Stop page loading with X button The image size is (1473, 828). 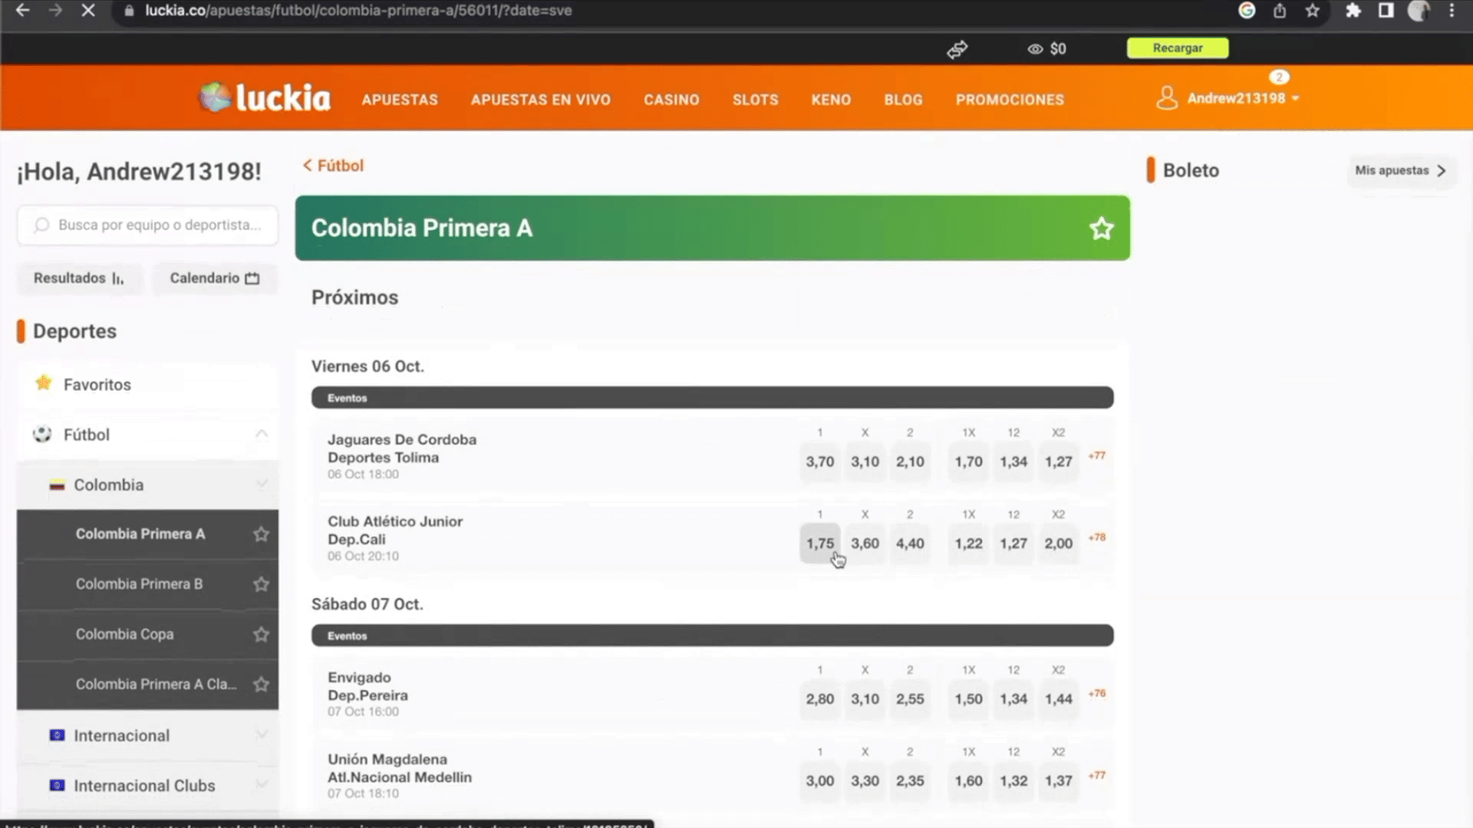(x=88, y=11)
